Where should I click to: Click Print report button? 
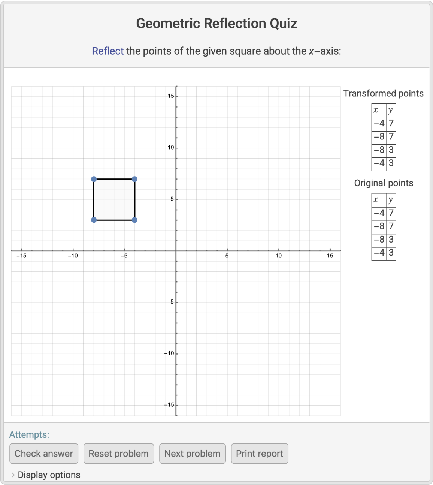259,454
